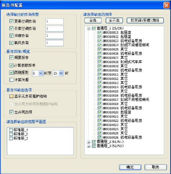Select tree row RN0010013 其它
This screenshot has width=171, height=174.
[x=115, y=83]
